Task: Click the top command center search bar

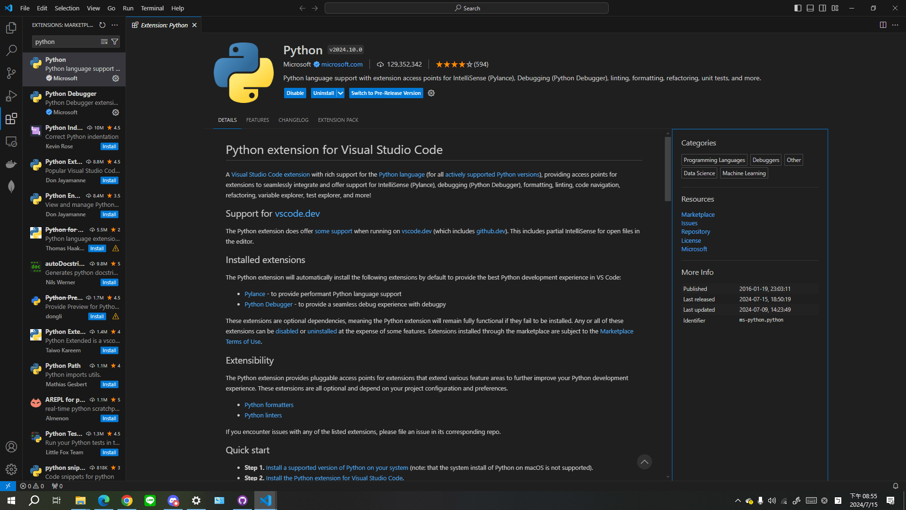Action: pyautogui.click(x=467, y=8)
